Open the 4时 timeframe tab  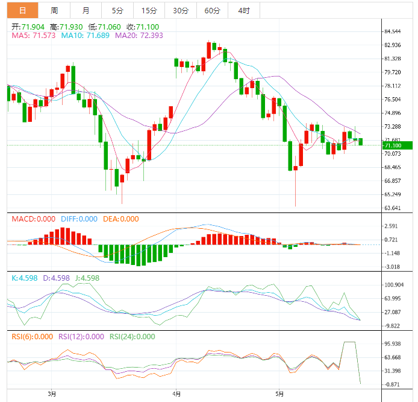coord(244,10)
